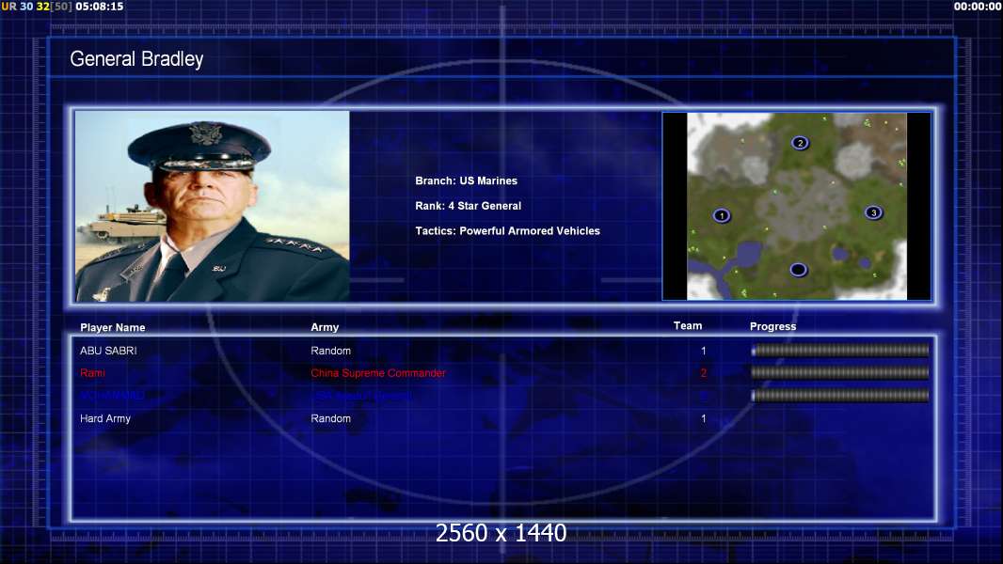Select player name 'Rami' in red
Image resolution: width=1003 pixels, height=564 pixels.
click(92, 373)
